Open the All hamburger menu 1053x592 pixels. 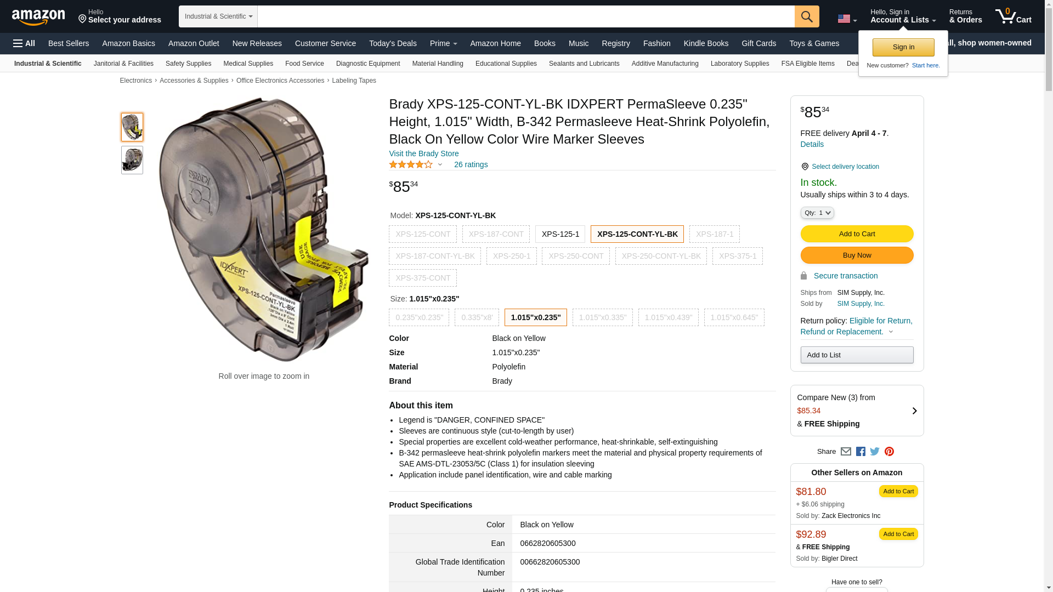pyautogui.click(x=24, y=43)
